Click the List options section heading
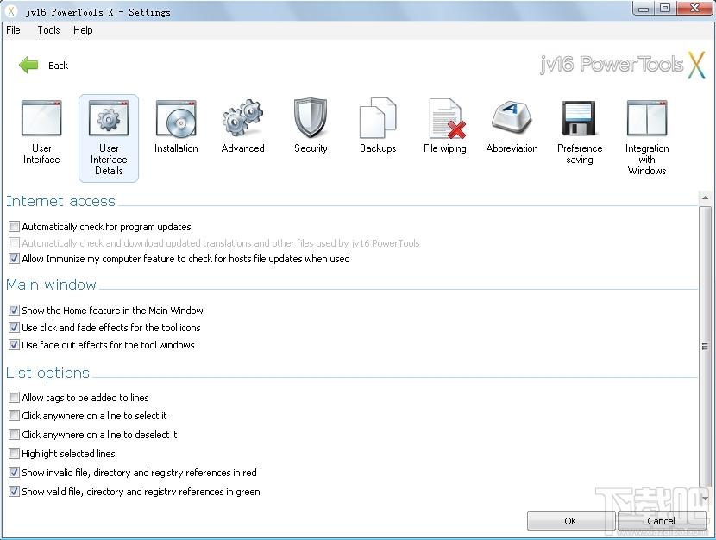The image size is (716, 540). (47, 373)
